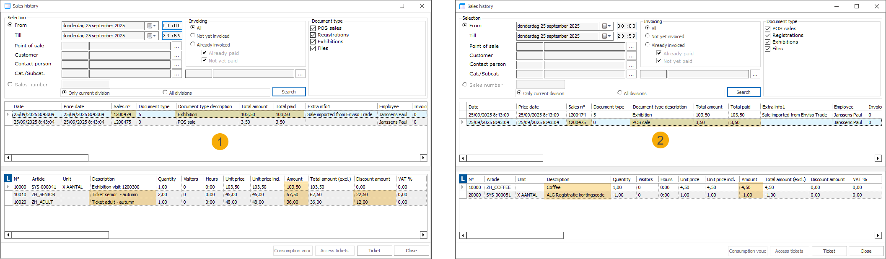Click the orange number 2 badge
The height and width of the screenshot is (259, 886).
click(660, 140)
